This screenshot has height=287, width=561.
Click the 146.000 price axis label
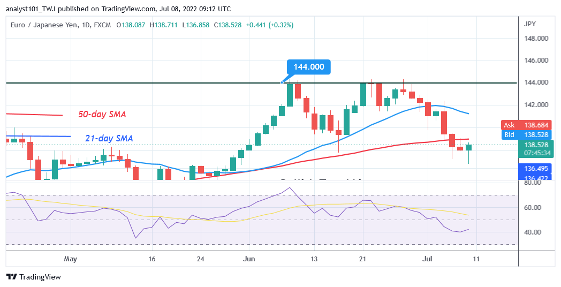tap(535, 61)
